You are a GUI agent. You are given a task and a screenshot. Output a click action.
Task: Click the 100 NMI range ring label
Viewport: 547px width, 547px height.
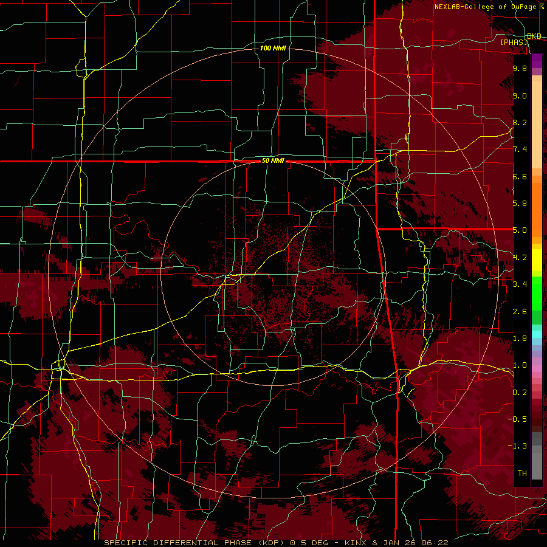[273, 48]
